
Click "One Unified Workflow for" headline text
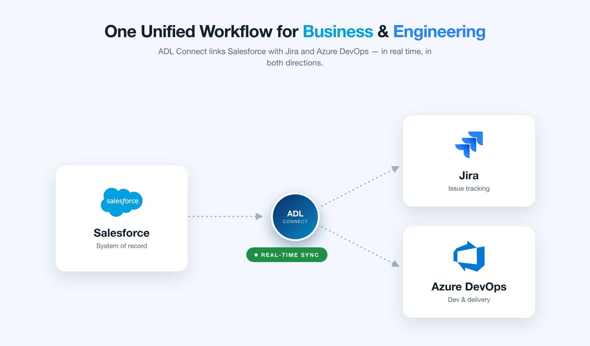point(201,32)
